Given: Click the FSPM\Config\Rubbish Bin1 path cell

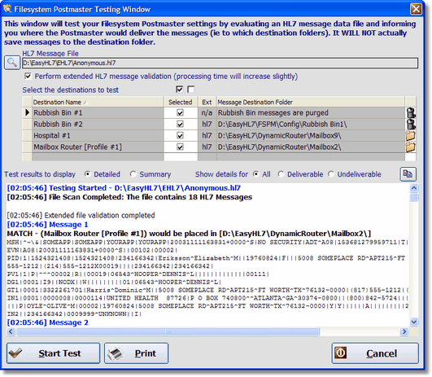Looking at the screenshot, I should [311, 124].
